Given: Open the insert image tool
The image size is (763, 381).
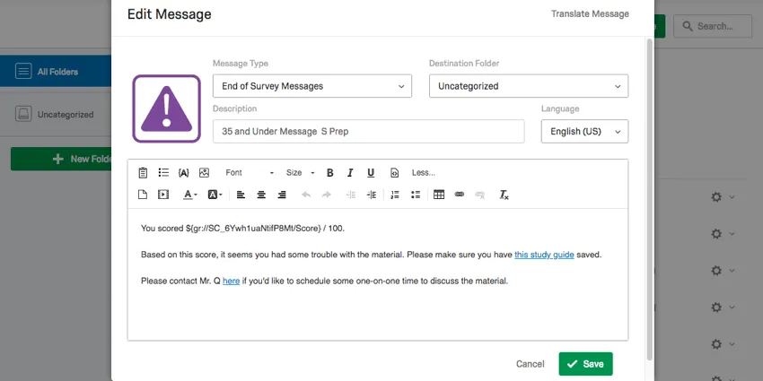Looking at the screenshot, I should (x=204, y=173).
